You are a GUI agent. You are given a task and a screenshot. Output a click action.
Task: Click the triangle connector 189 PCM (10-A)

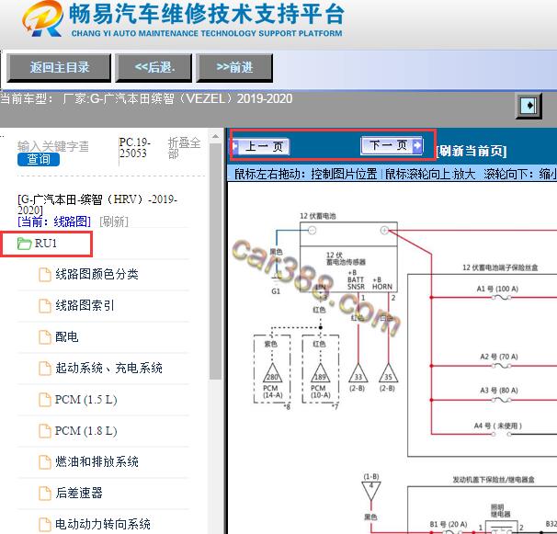[x=321, y=373]
